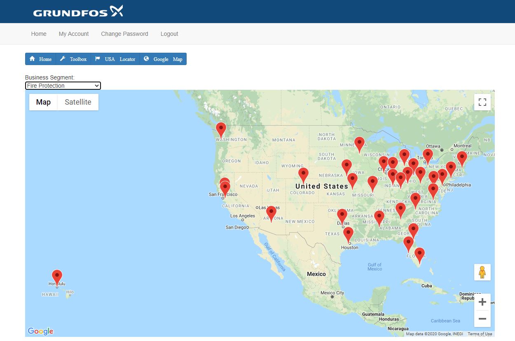Click the map pin in Tennessee
The image size is (515, 341).
tap(400, 210)
